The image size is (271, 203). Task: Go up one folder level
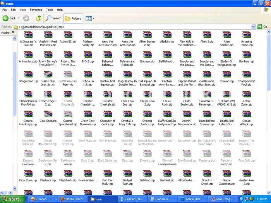pyautogui.click(x=39, y=18)
